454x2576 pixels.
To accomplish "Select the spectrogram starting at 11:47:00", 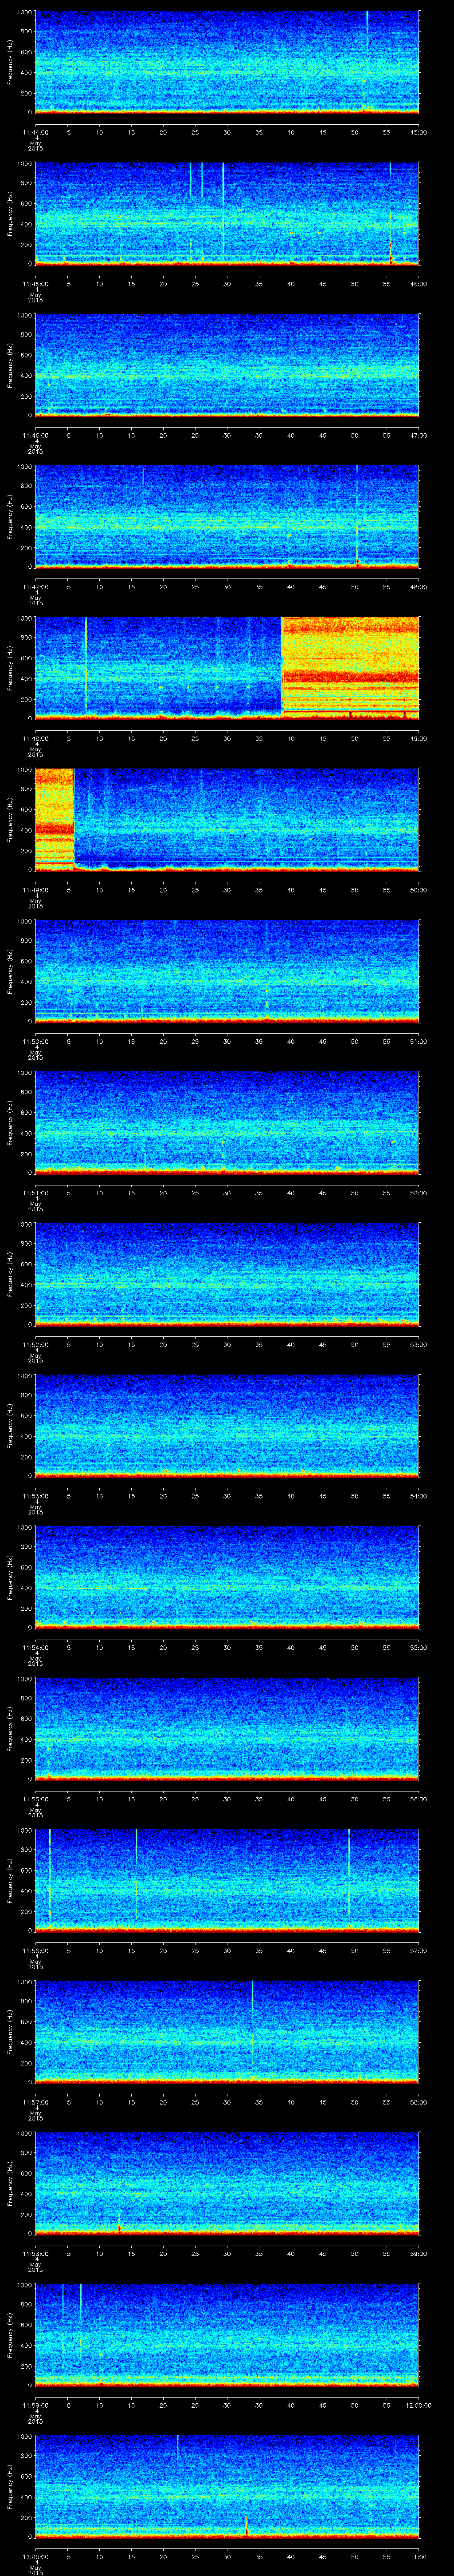I will 227,516.
